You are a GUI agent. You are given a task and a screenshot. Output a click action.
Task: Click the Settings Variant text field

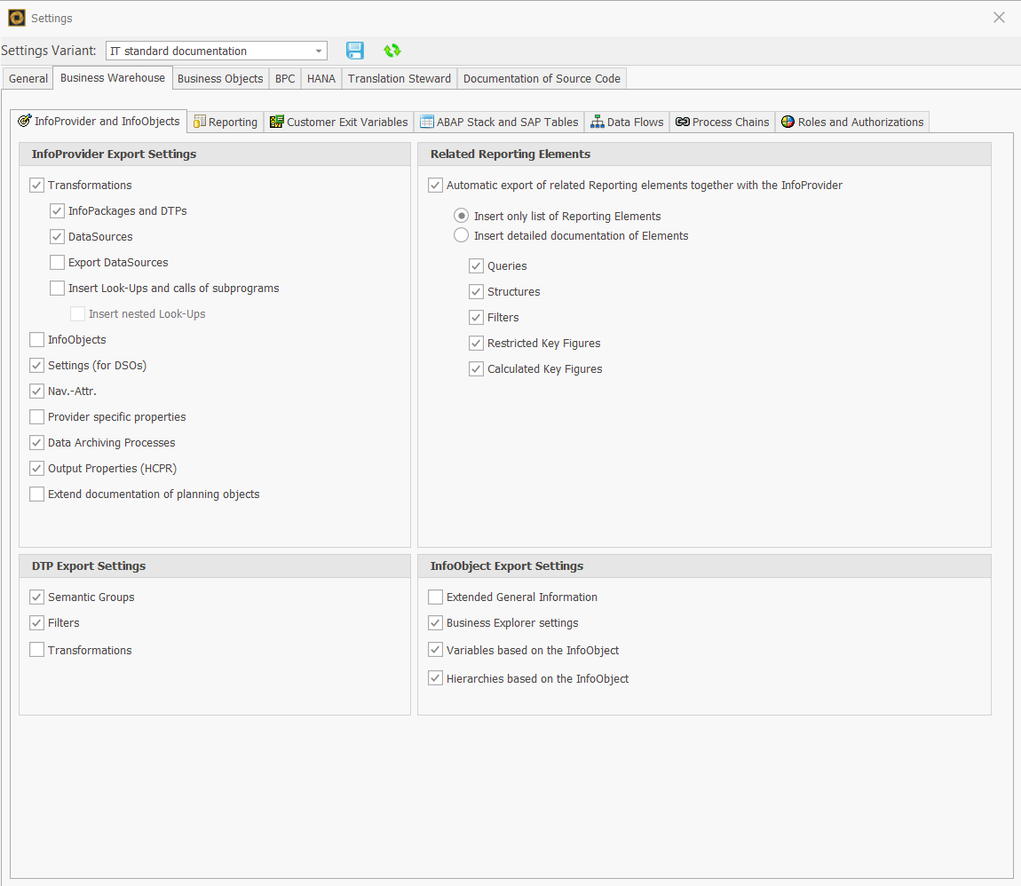(208, 51)
